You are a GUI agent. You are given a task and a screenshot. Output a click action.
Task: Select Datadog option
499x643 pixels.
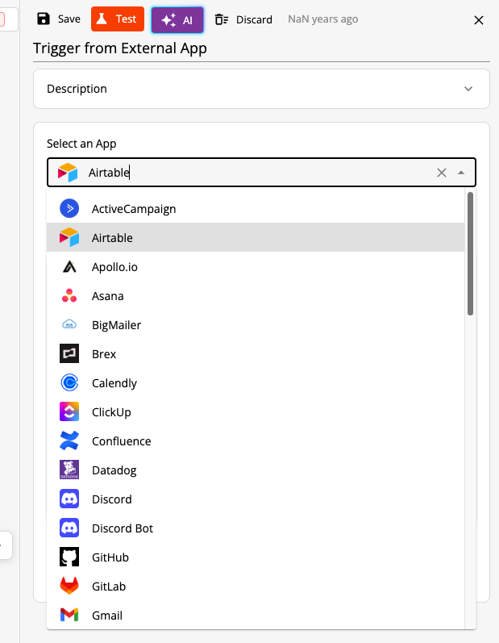click(256, 470)
